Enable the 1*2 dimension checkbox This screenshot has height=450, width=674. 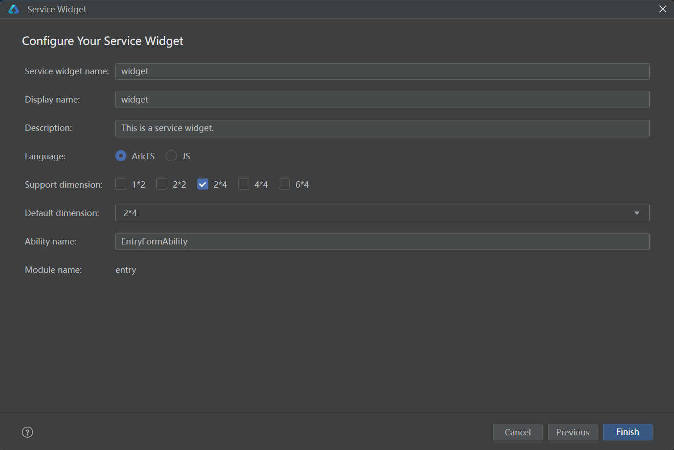[x=121, y=184]
